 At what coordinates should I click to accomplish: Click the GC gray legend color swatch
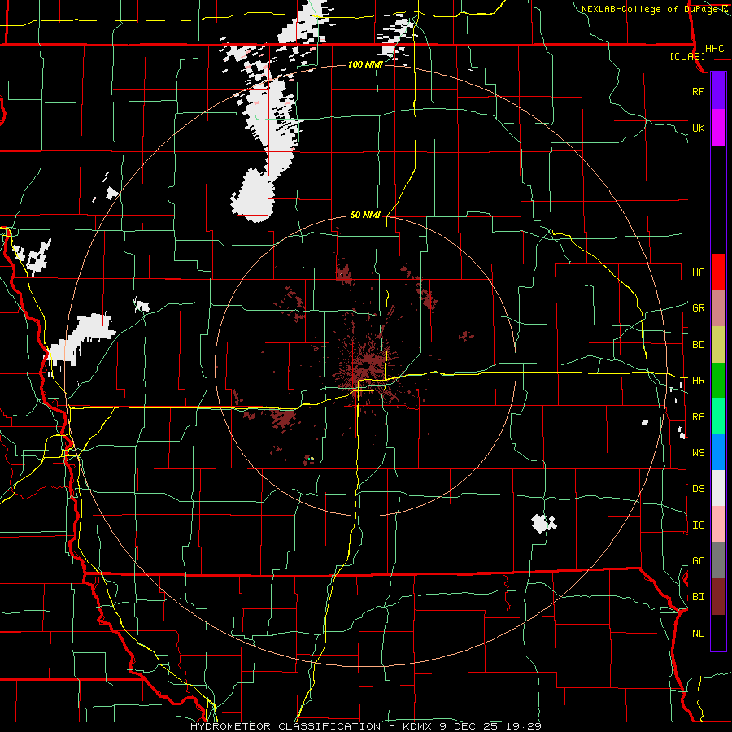point(718,560)
